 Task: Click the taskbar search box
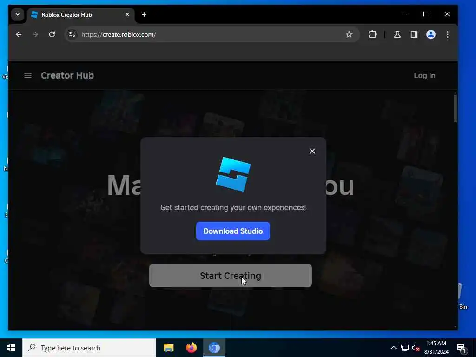89,348
